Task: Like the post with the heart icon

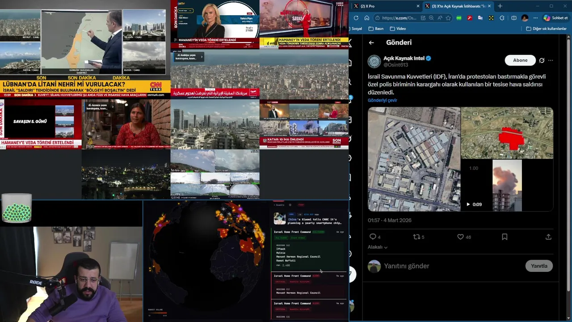Action: (x=460, y=237)
